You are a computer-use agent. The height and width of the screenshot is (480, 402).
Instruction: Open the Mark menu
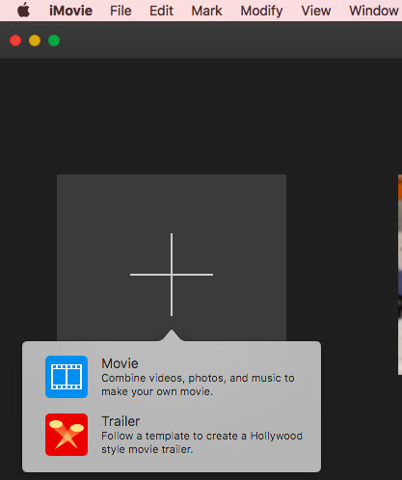pos(206,11)
